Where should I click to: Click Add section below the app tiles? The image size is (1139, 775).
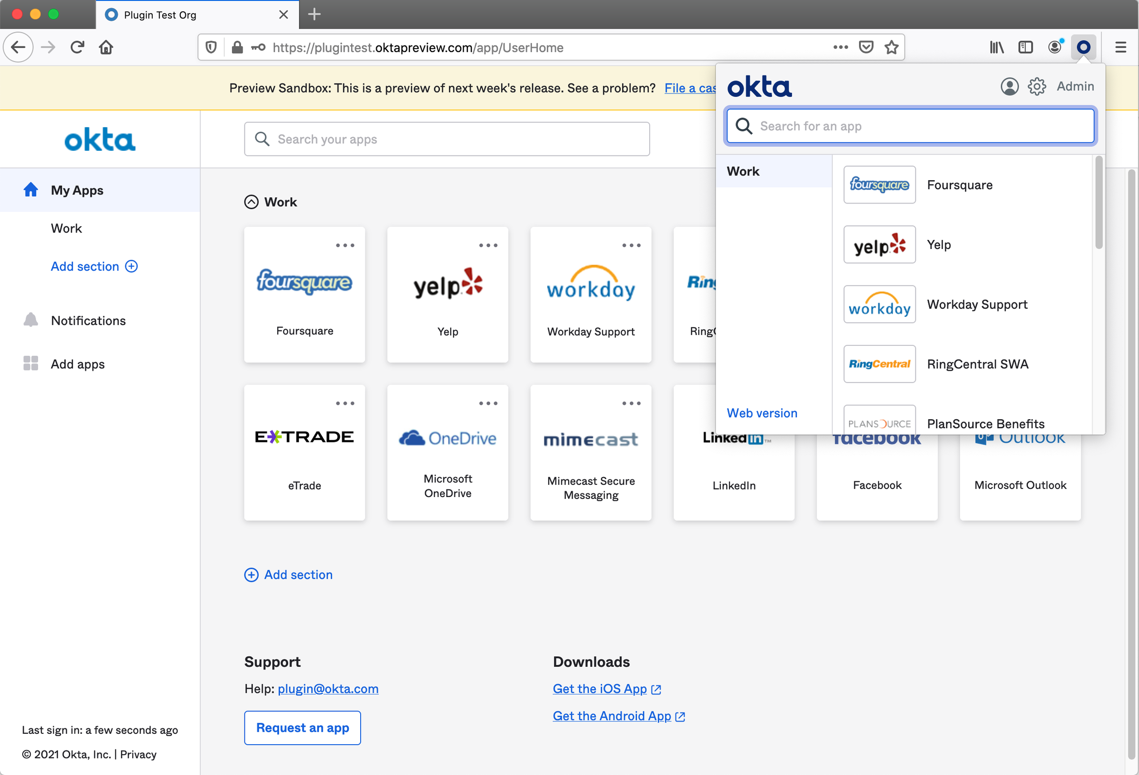click(289, 575)
